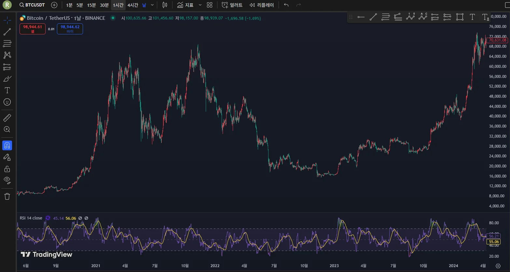Open chart settings gear at bottom right
The image size is (510, 272).
498,266
